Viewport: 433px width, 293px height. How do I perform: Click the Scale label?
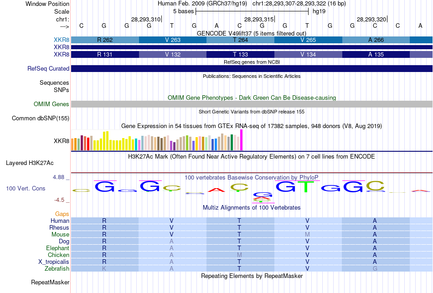[62, 11]
